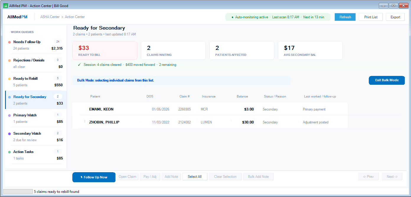Exit Bulk Mode

(387, 80)
